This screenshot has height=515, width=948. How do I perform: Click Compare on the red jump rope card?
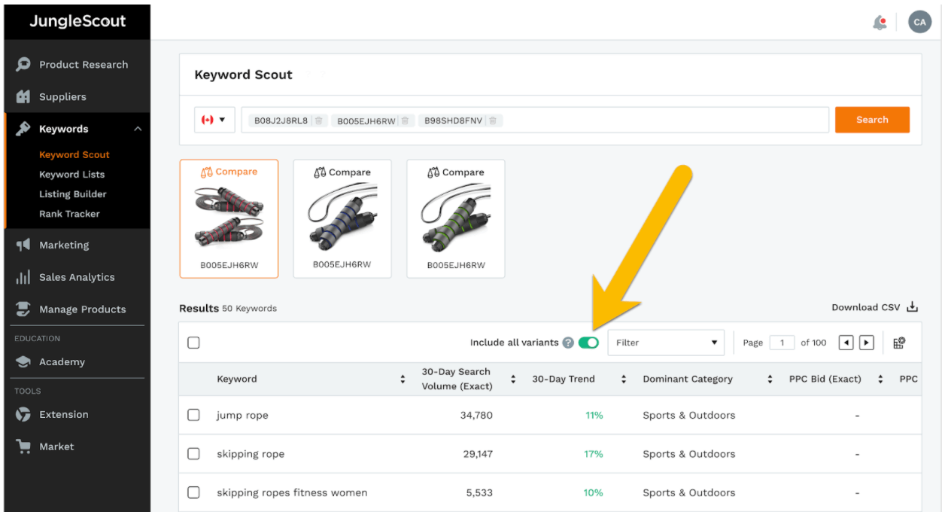(229, 172)
